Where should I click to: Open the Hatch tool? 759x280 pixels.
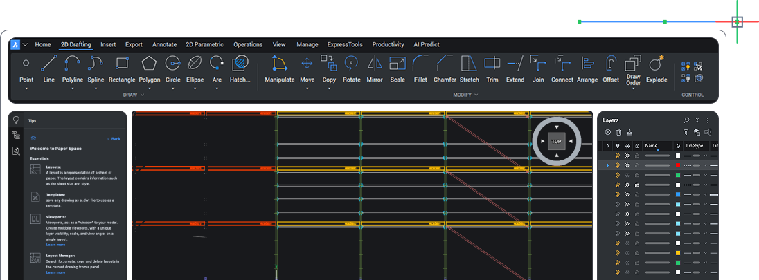tap(240, 63)
